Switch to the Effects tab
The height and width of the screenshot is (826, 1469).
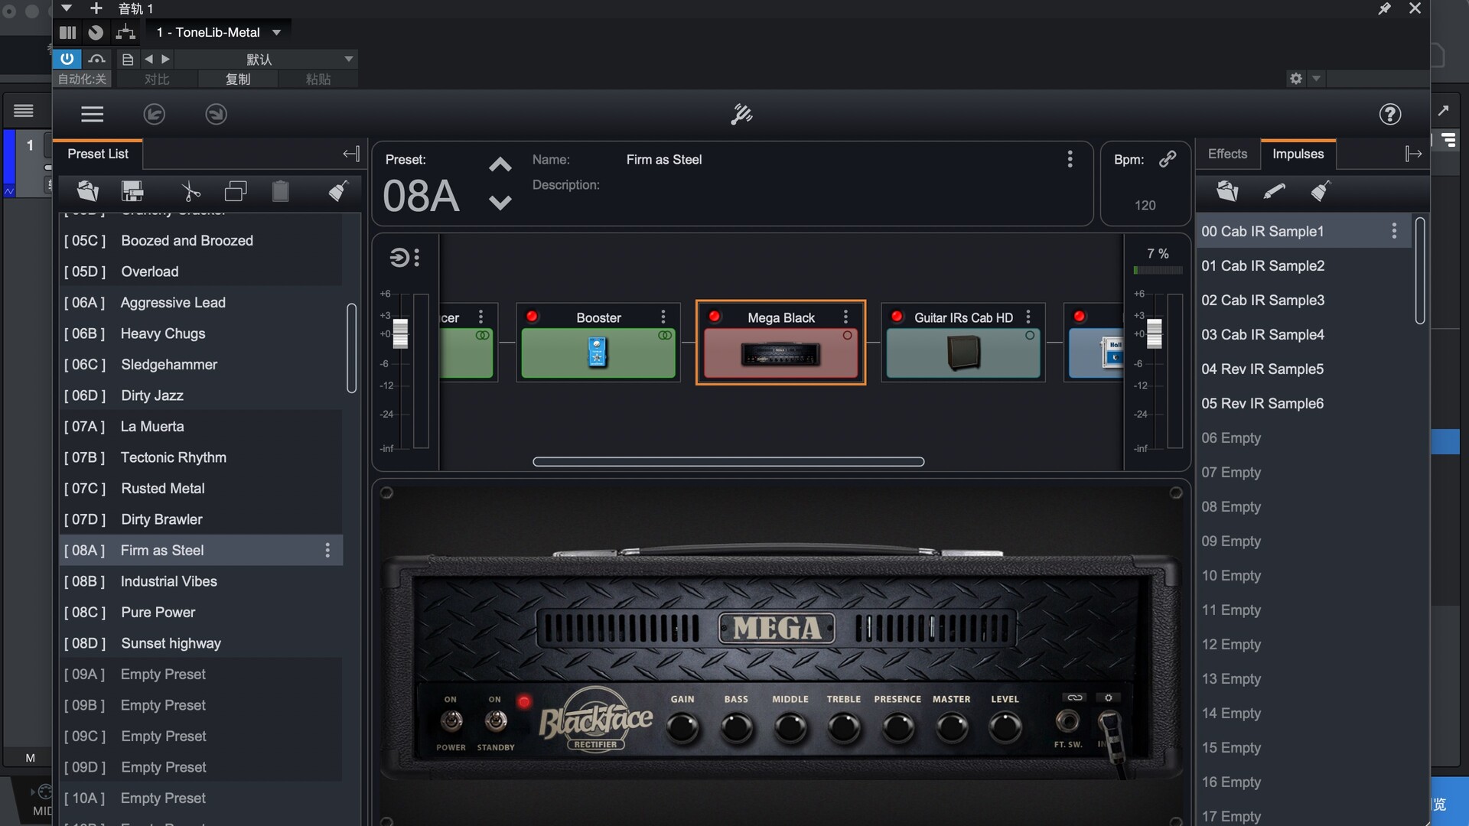point(1227,154)
